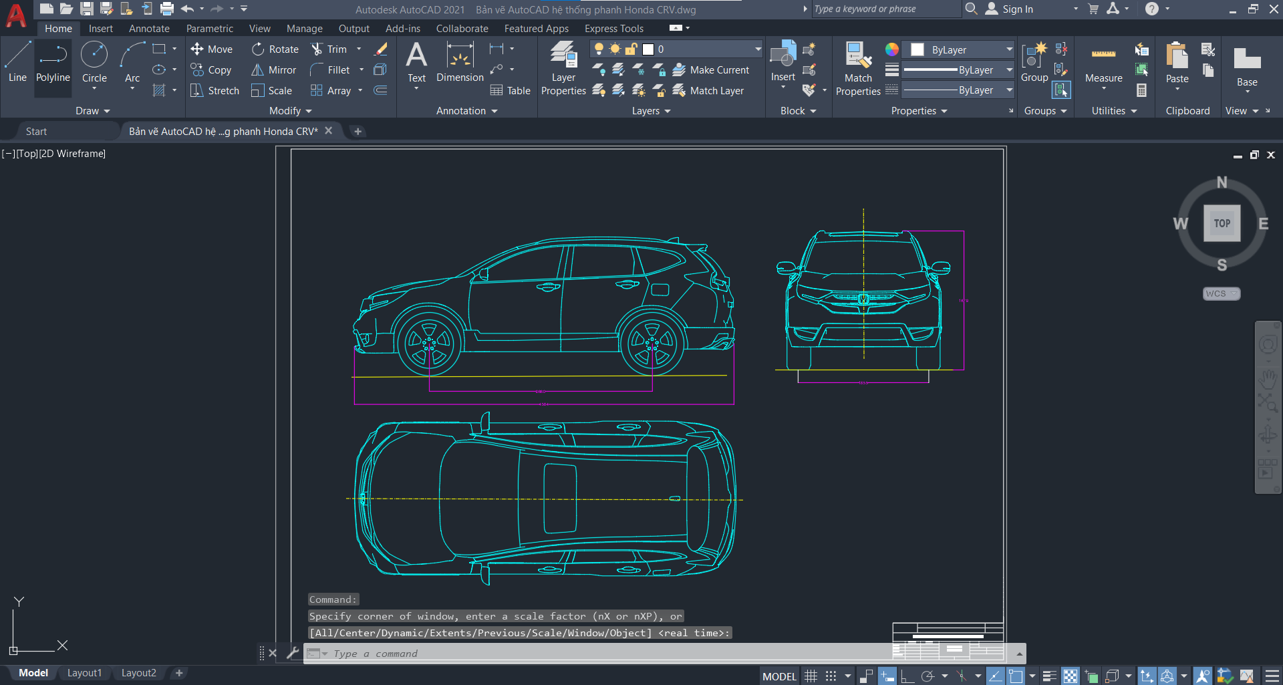
Task: Click the Measure utility
Action: [x=1103, y=65]
